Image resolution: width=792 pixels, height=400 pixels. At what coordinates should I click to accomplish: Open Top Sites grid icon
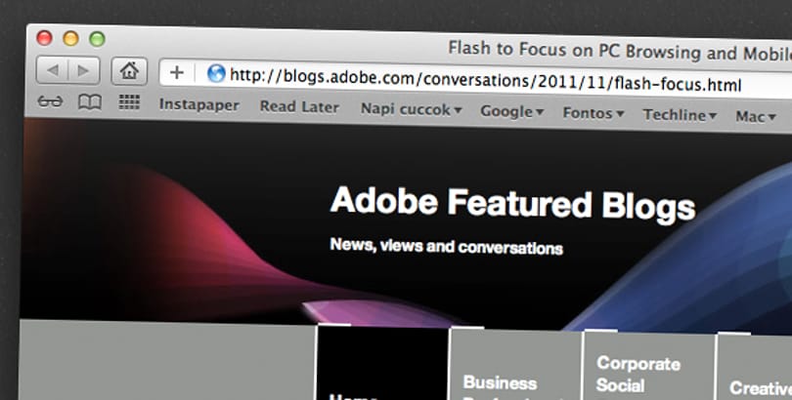129,102
